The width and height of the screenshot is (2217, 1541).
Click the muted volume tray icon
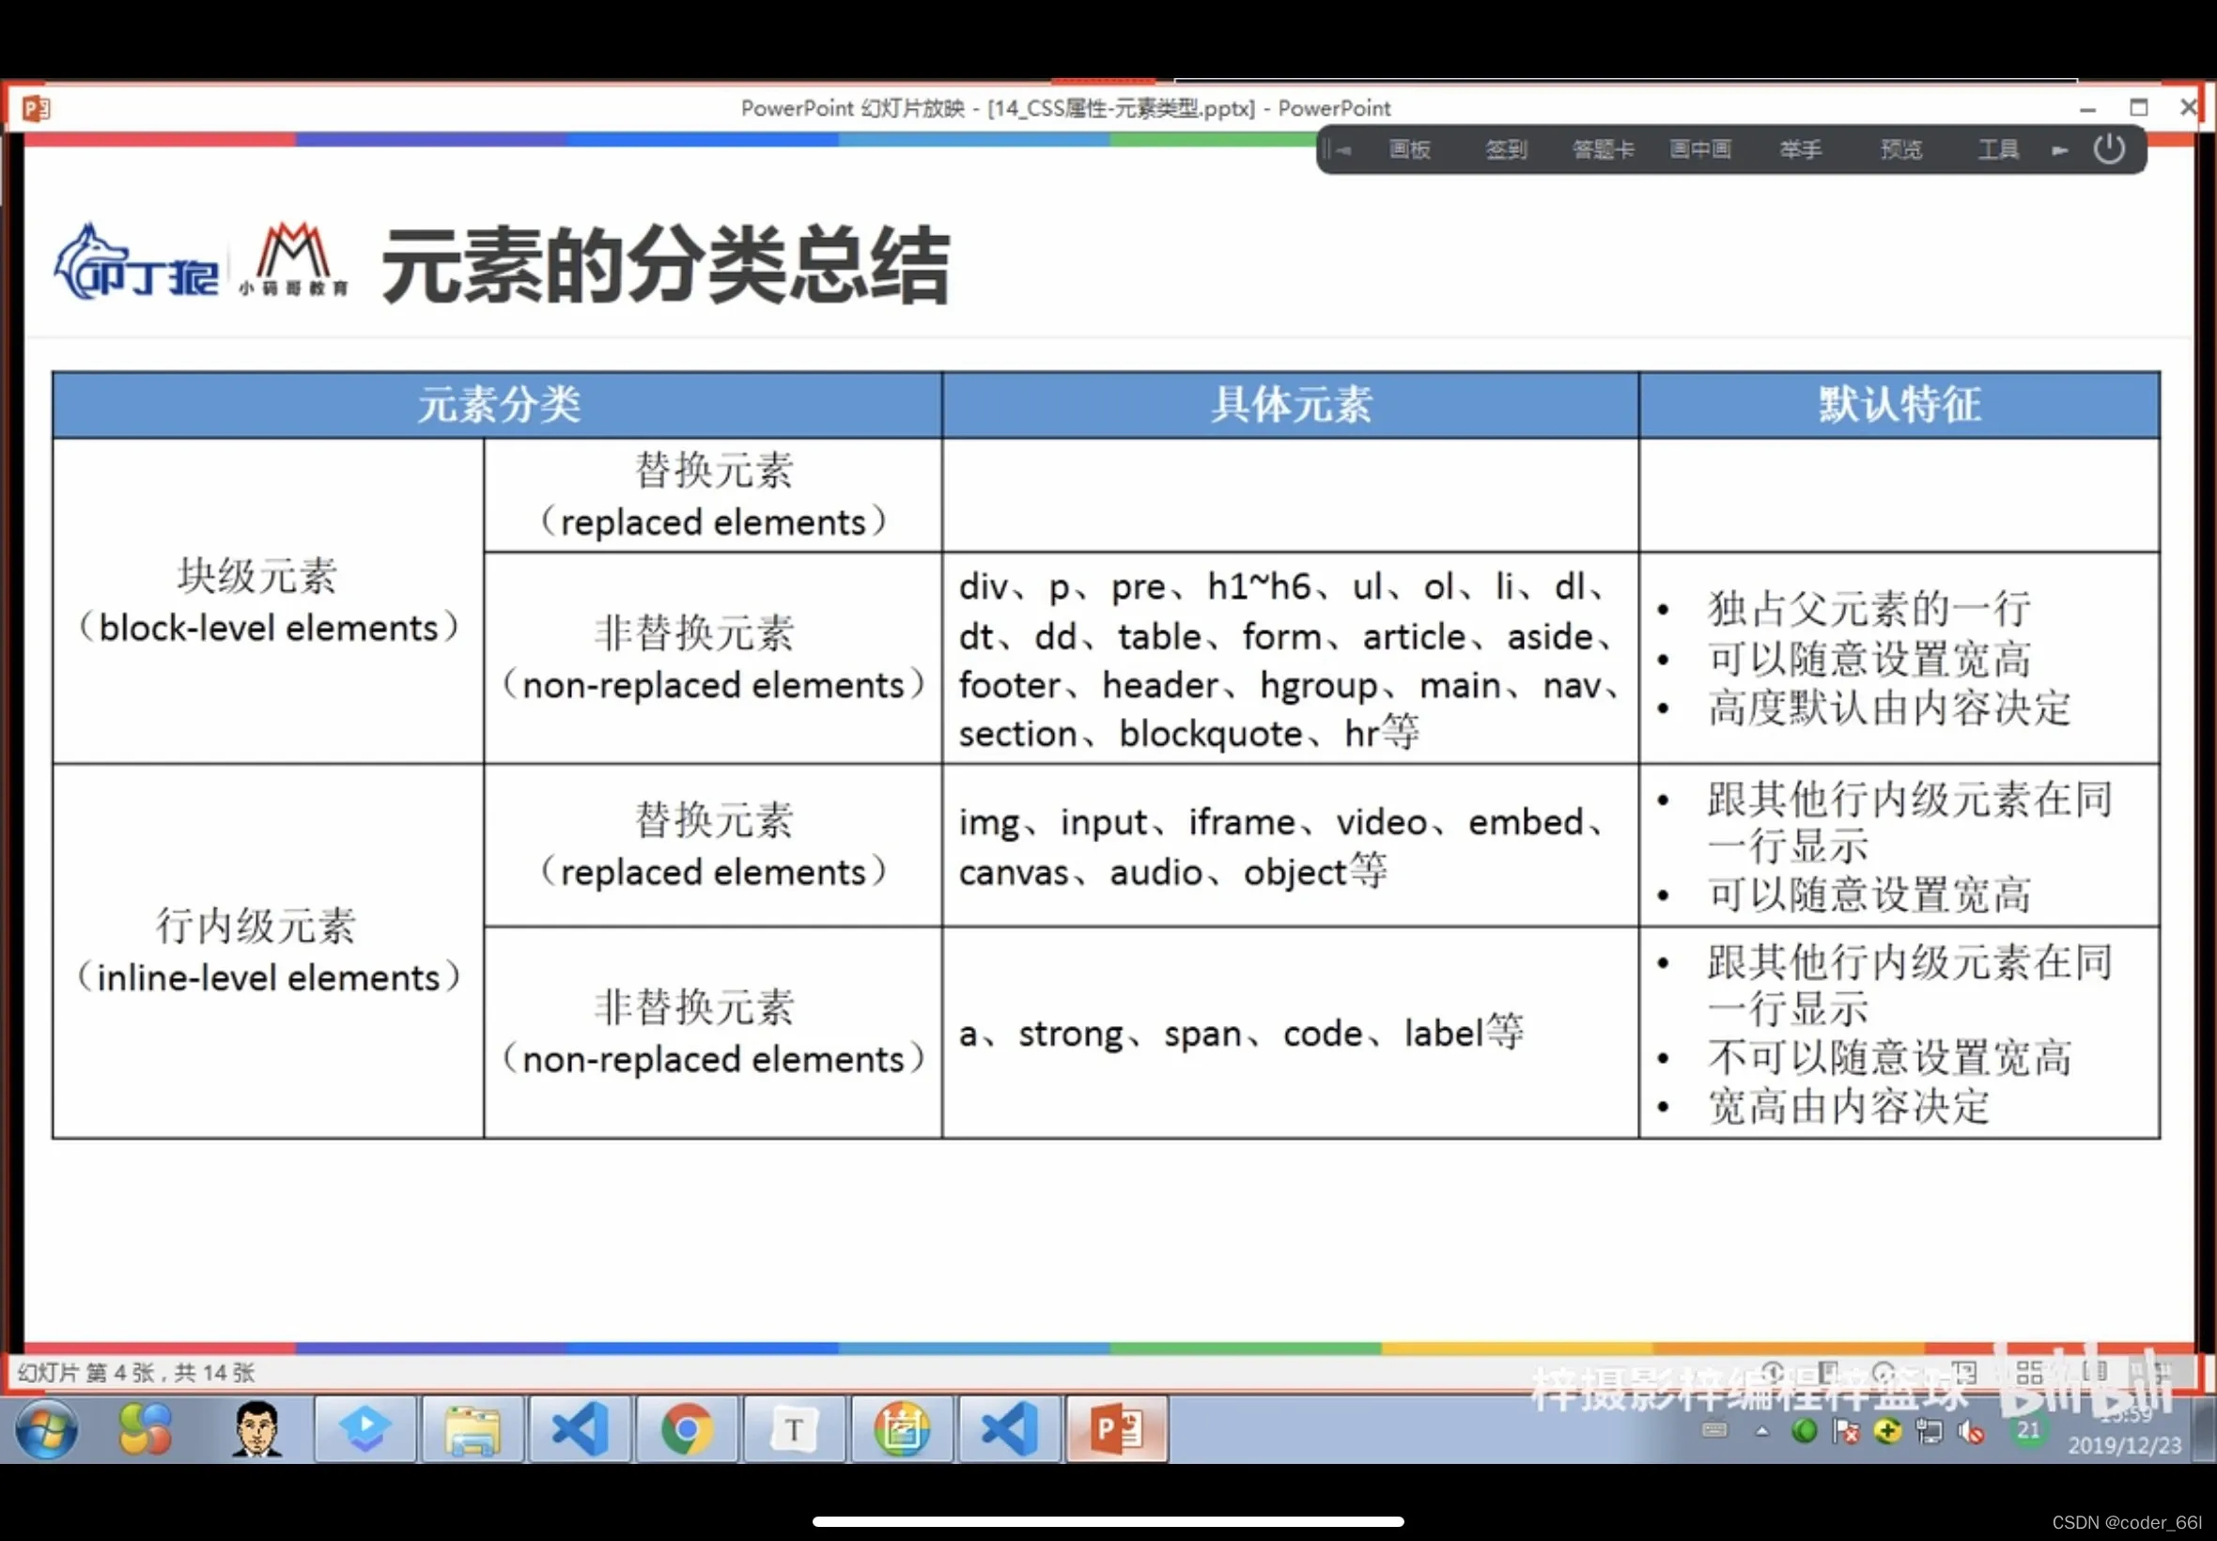[1972, 1433]
